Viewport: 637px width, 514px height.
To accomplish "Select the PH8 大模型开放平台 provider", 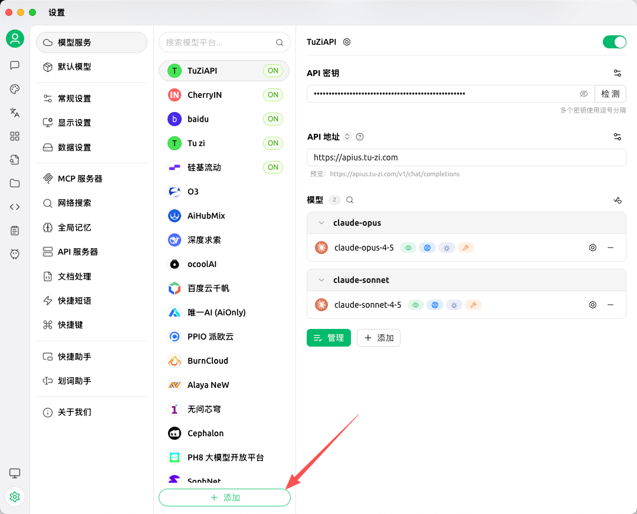I will (224, 457).
